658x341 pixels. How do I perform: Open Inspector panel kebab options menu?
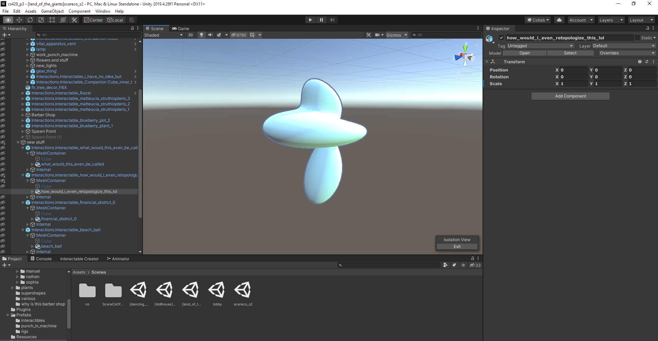pos(653,28)
